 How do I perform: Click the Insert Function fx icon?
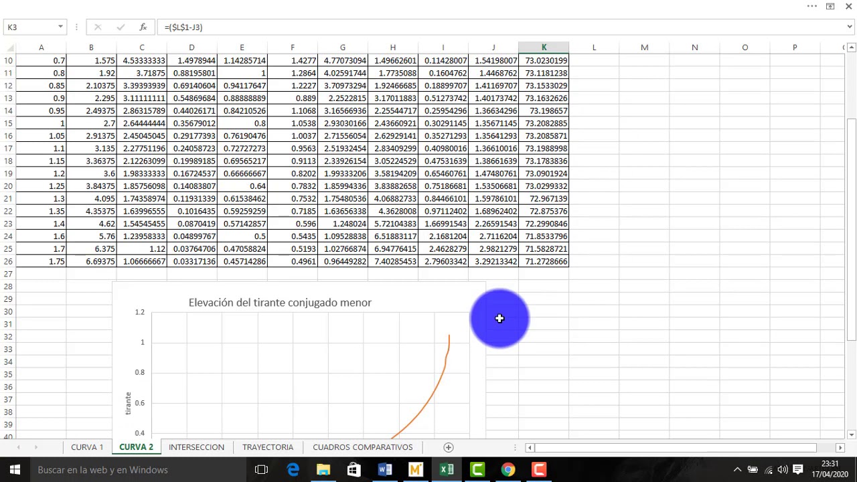[143, 27]
